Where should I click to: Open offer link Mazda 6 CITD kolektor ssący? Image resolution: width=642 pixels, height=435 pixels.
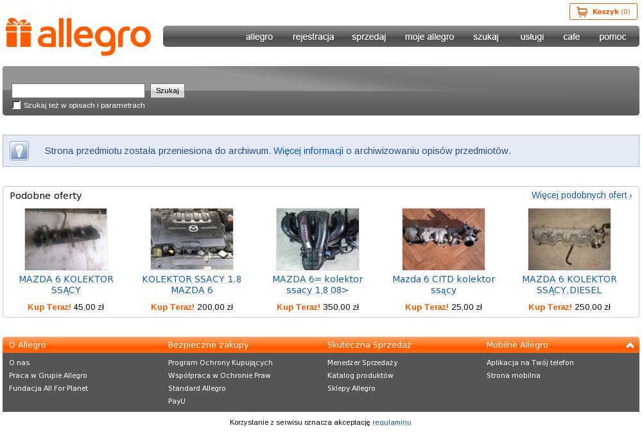tap(444, 284)
